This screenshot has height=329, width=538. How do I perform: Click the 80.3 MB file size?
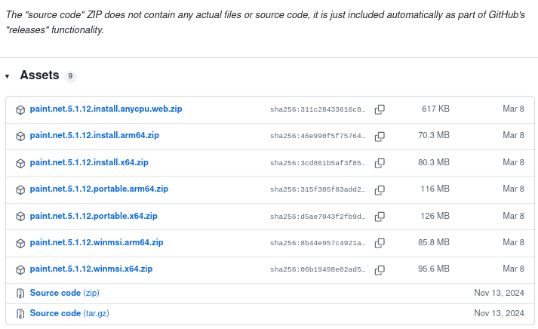point(434,162)
